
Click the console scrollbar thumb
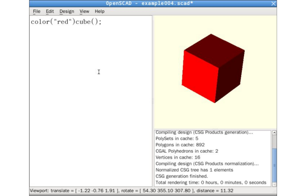coord(274,165)
